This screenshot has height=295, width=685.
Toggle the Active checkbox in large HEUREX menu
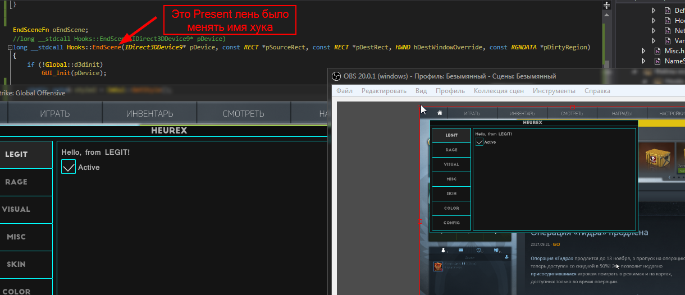point(68,167)
